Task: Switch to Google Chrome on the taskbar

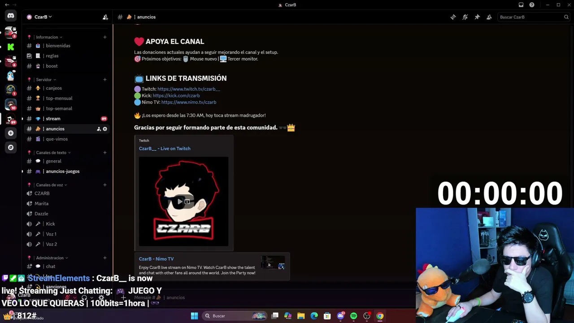Action: pos(380,316)
